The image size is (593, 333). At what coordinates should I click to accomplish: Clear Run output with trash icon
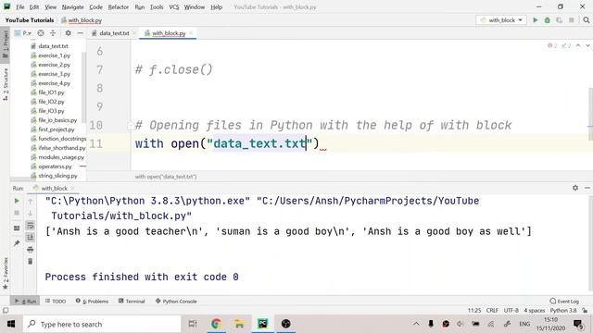31,261
